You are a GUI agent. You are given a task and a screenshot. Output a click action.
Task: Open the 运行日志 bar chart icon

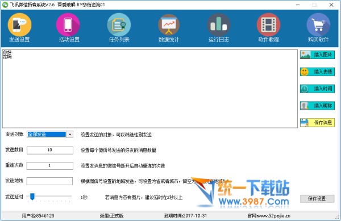219,25
